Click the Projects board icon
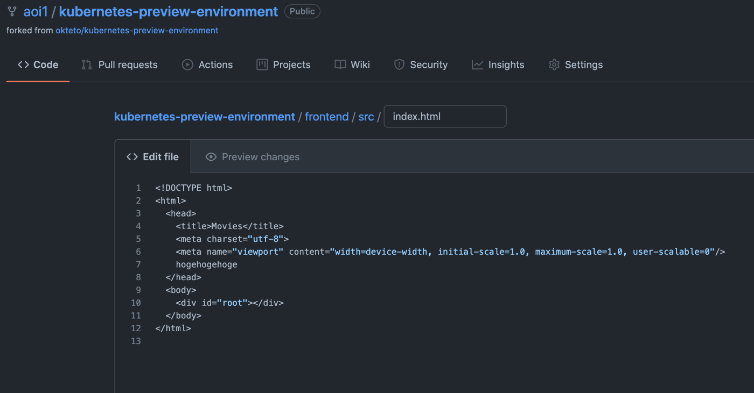 click(x=262, y=65)
